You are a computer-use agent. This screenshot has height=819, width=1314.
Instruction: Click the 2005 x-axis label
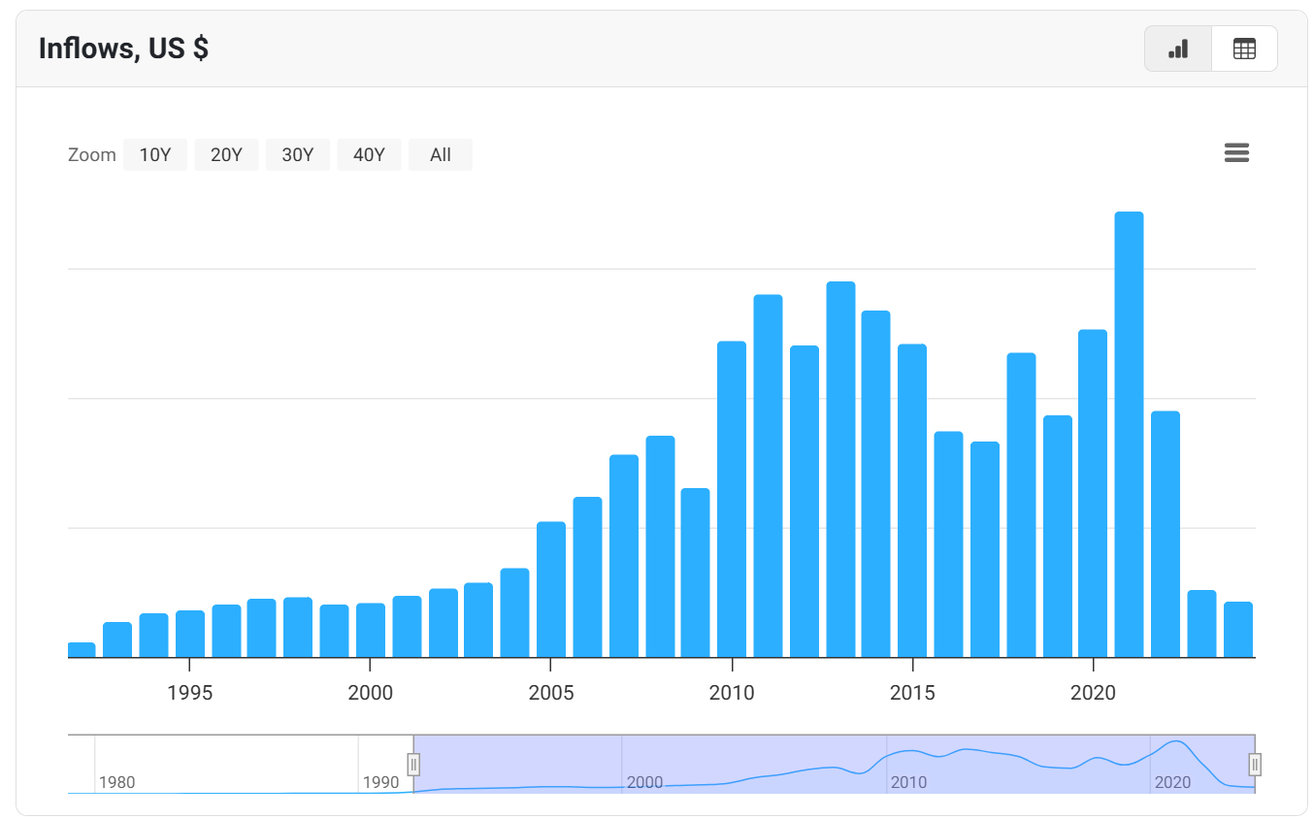[x=551, y=692]
